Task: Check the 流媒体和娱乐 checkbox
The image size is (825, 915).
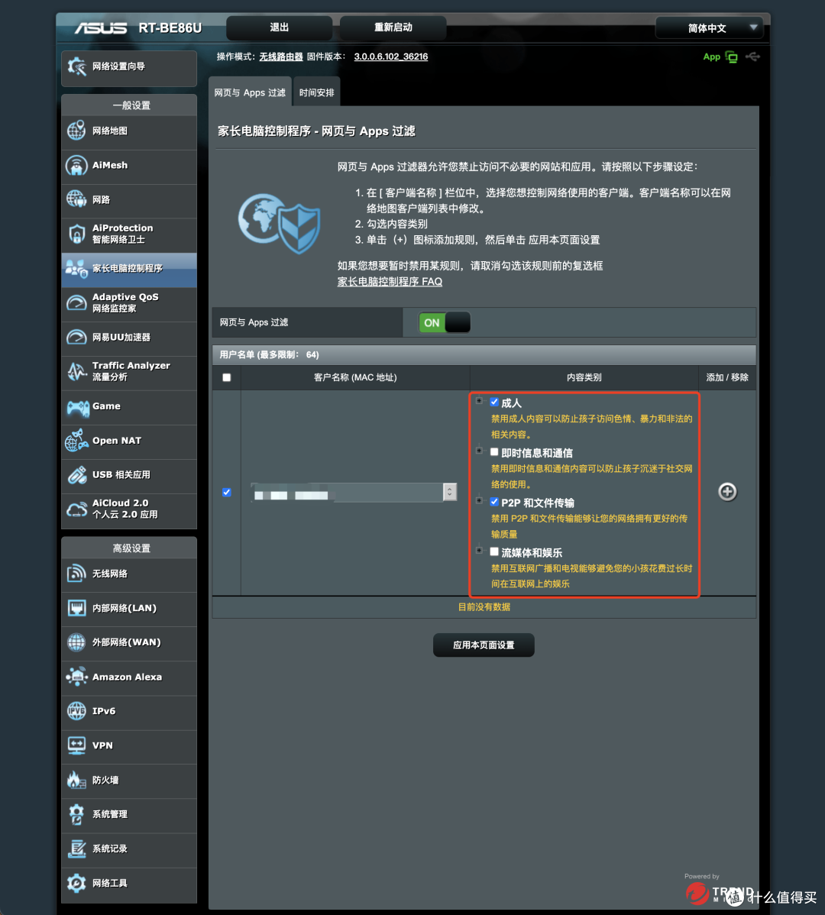Action: pyautogui.click(x=494, y=551)
